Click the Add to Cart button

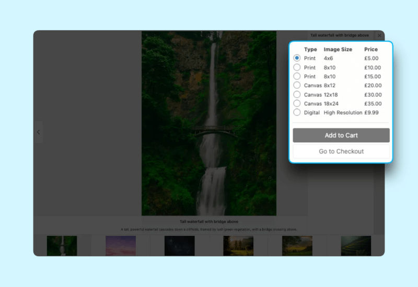(341, 135)
